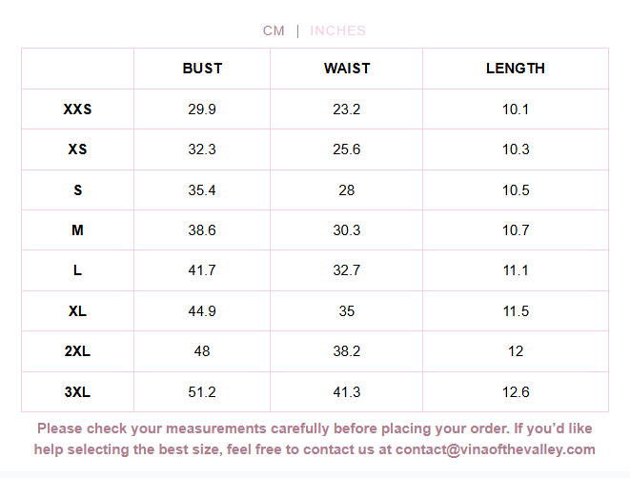Image resolution: width=630 pixels, height=478 pixels.
Task: Click the WAIST column header
Action: coord(347,69)
